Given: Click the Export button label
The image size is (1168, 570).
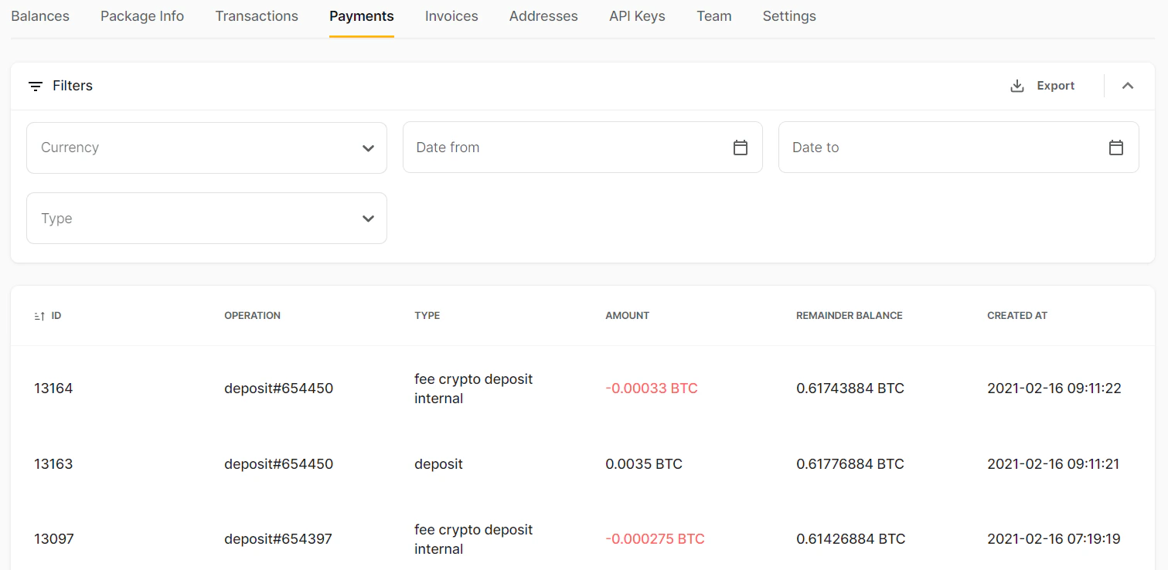Looking at the screenshot, I should click(1056, 86).
